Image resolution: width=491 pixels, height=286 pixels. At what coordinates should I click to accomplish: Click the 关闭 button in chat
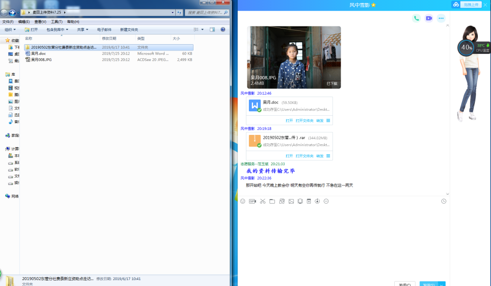click(x=405, y=284)
